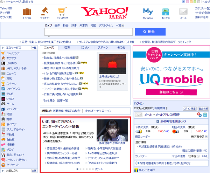
Task: Open the search suggestion arrow below search box
Action: coord(49,36)
